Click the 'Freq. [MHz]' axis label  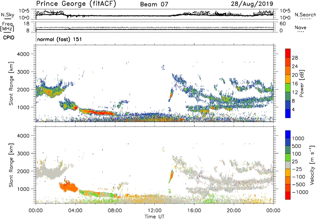click(7, 27)
